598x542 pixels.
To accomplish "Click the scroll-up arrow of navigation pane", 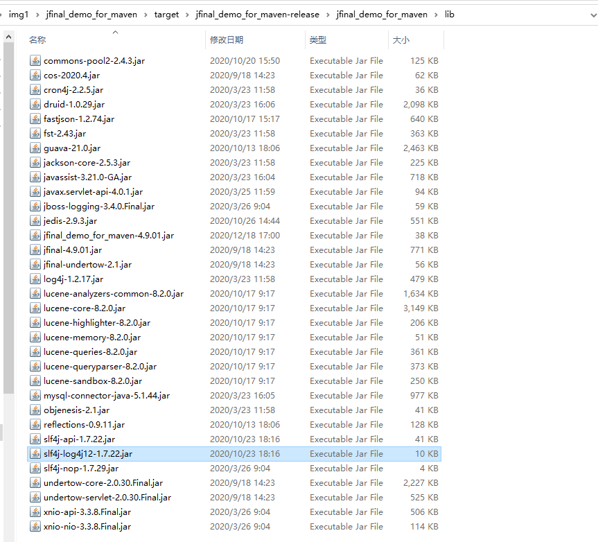I will pos(9,37).
